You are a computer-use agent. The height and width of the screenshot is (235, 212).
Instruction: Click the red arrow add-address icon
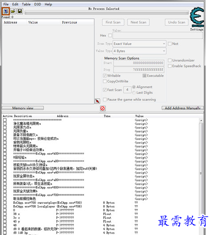[97, 101]
